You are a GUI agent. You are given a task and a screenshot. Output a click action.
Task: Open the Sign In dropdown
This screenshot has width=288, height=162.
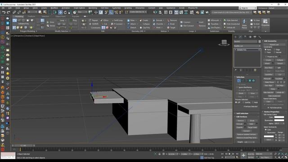(x=247, y=8)
